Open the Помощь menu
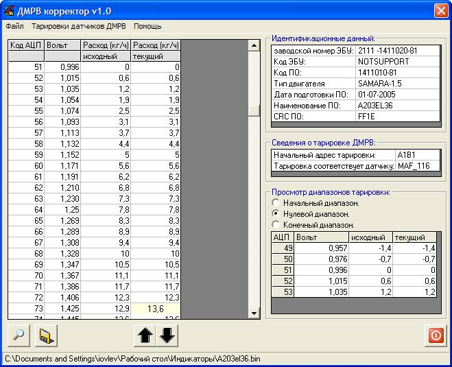This screenshot has width=452, height=367. [147, 26]
